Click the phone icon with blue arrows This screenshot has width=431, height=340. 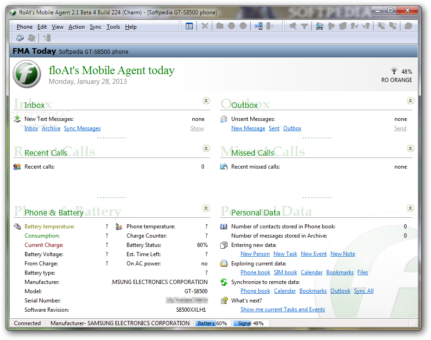(x=259, y=26)
